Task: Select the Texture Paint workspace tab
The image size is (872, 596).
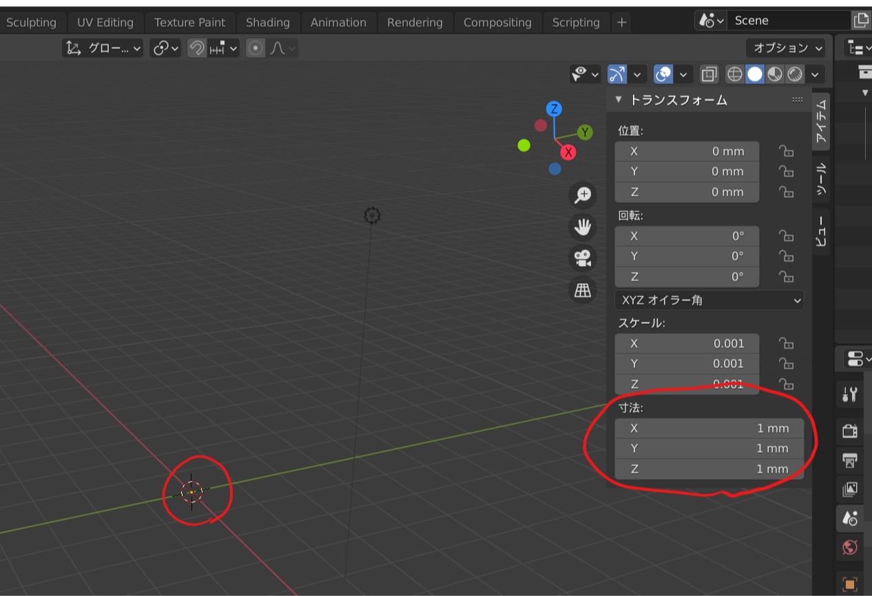Action: click(189, 22)
